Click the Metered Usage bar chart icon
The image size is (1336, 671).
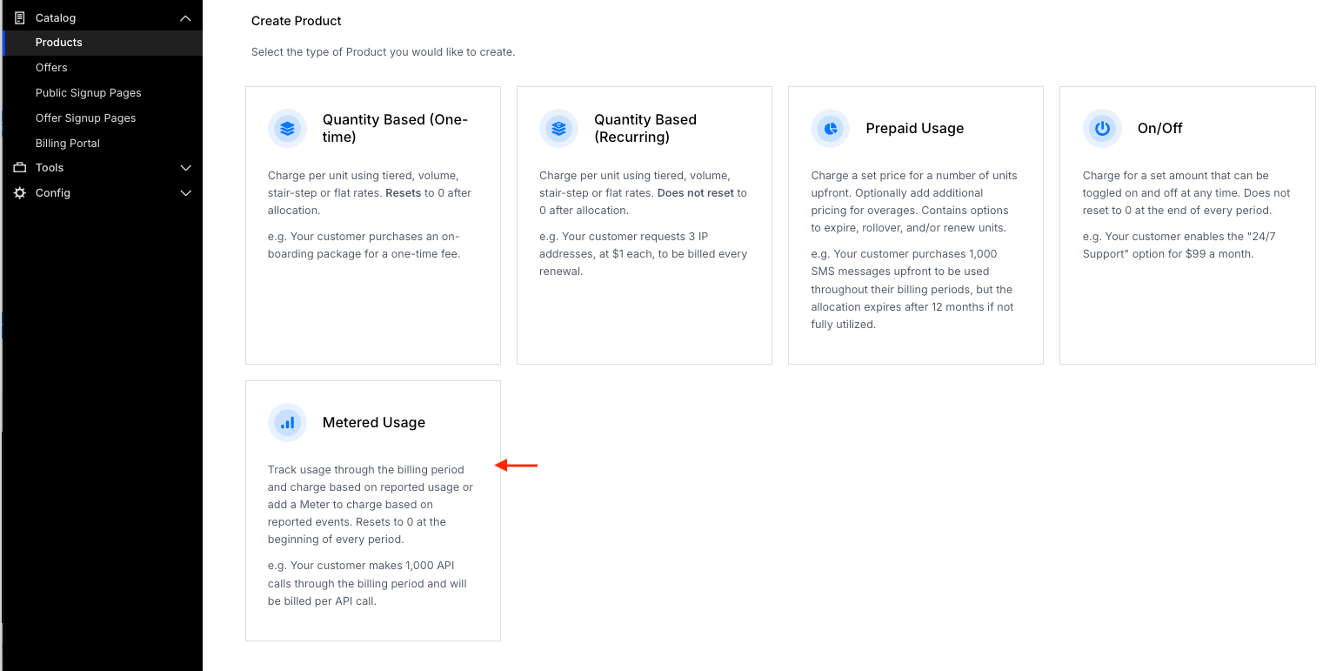coord(288,423)
